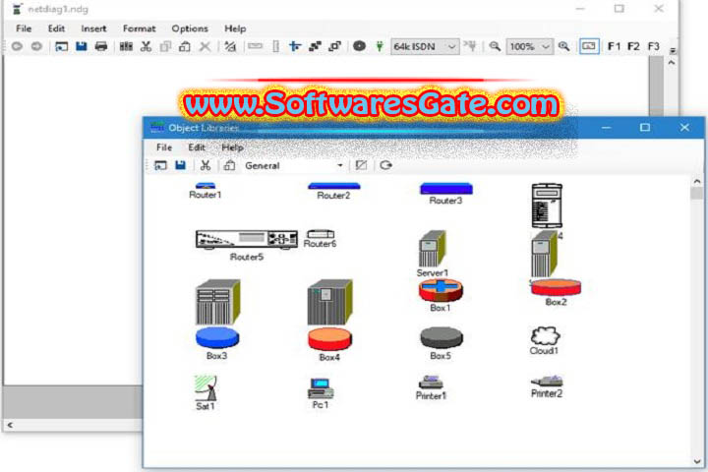The height and width of the screenshot is (472, 708).
Task: Open the 64k ISDN link type dropdown
Action: tap(425, 46)
